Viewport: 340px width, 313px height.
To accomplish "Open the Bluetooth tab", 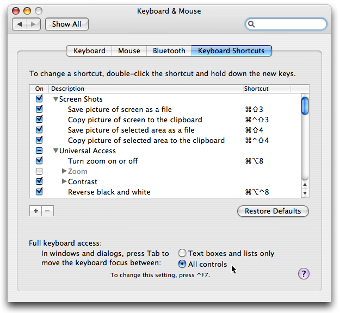I will pos(169,51).
